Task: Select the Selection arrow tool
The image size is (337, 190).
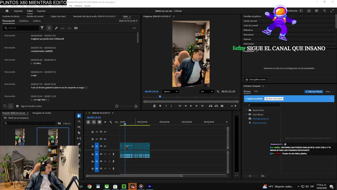Action: pyautogui.click(x=79, y=116)
